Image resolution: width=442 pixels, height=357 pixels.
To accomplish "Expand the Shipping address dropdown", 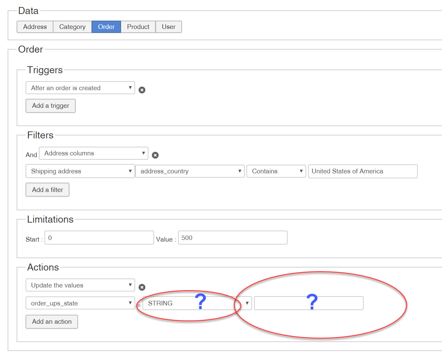I will click(x=80, y=171).
